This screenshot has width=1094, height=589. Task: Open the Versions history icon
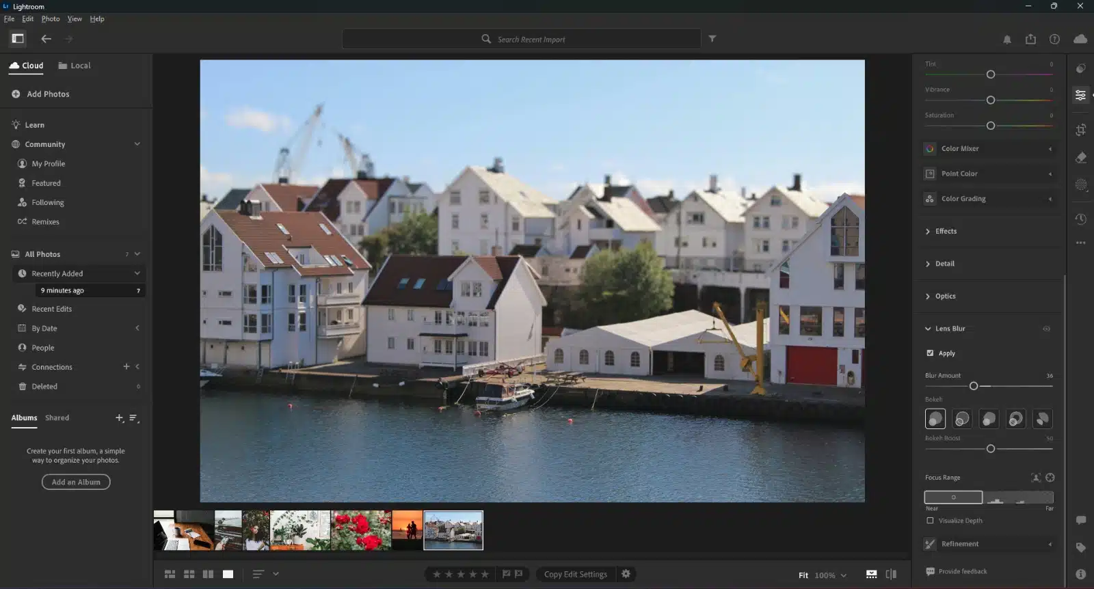[x=1080, y=219]
